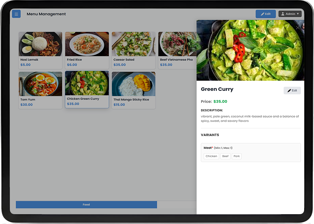Viewport: 314px width, 224px height.
Task: Select the Chicken meat variant
Action: pos(211,156)
